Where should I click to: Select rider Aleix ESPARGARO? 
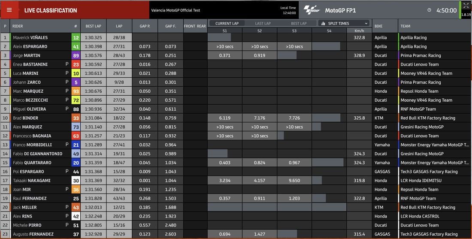coord(30,47)
